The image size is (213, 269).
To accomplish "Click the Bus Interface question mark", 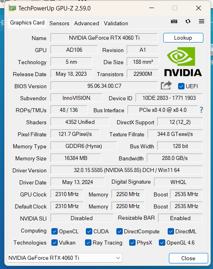I will coord(201,110).
